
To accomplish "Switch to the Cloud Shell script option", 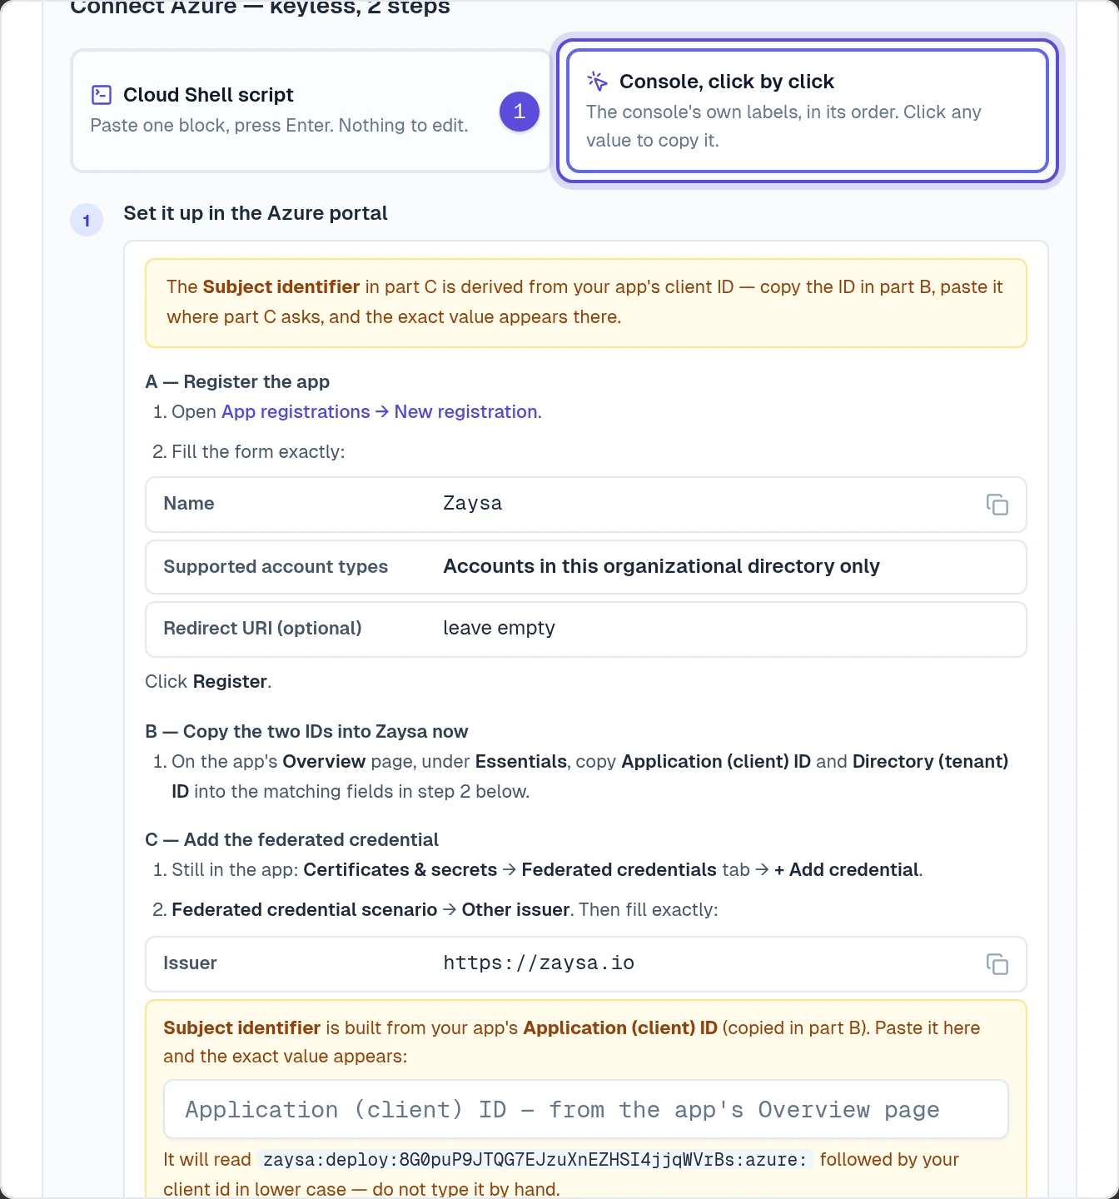I will (311, 111).
